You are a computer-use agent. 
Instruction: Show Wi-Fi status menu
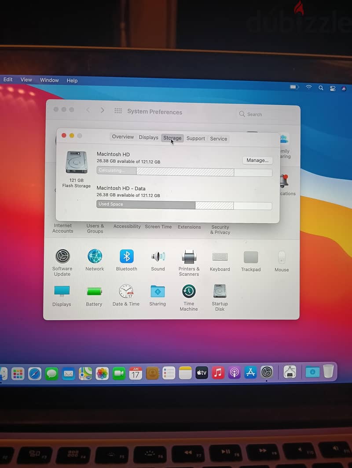309,87
